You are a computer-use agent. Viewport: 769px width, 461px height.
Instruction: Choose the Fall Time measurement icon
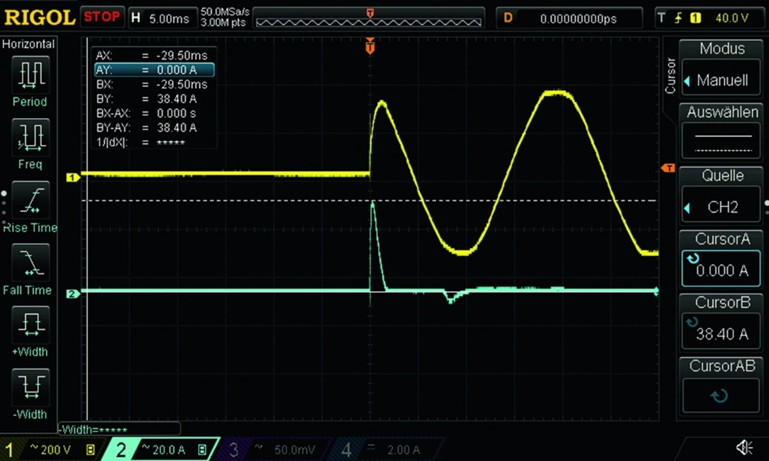[x=29, y=264]
